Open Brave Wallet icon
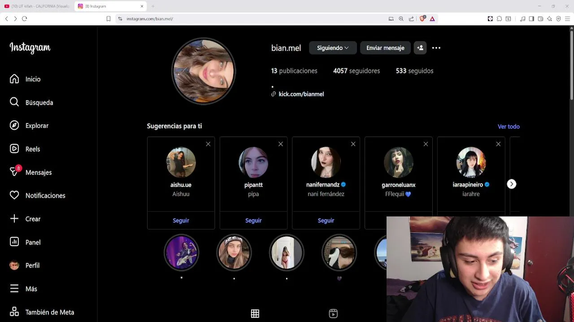 coord(540,19)
